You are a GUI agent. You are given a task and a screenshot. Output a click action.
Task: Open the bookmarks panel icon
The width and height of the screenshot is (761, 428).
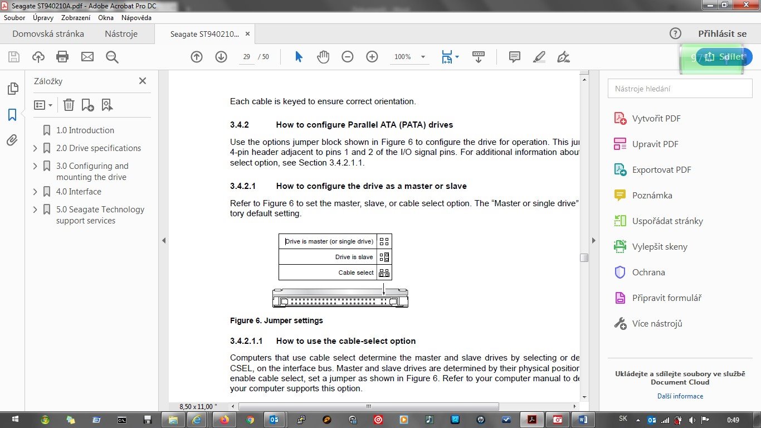12,115
